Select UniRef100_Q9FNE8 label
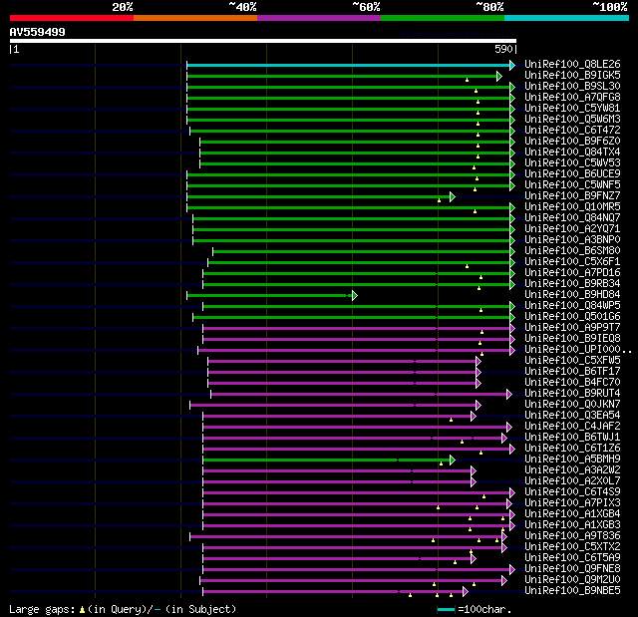 coord(572,569)
